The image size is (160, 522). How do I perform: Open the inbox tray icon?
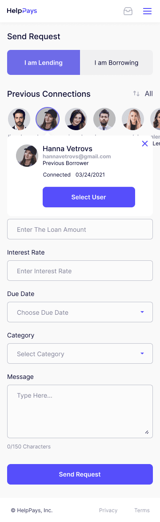coord(128,11)
